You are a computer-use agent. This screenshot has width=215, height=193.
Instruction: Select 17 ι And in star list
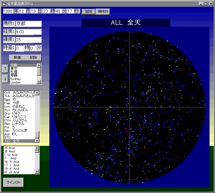(19, 165)
